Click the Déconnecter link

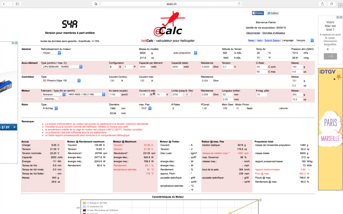click(253, 33)
